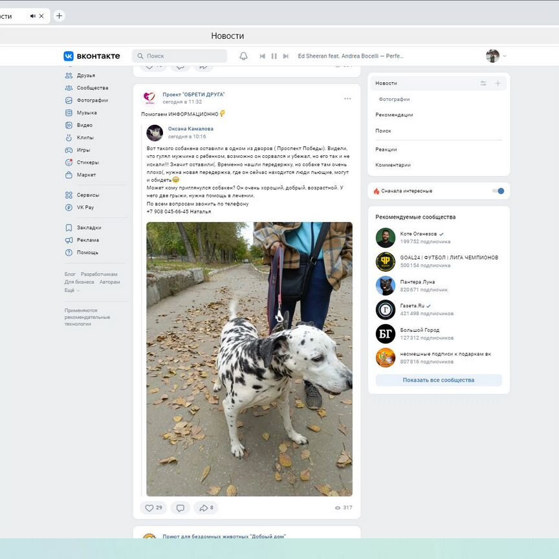Skip to next track in player
This screenshot has height=559, width=559.
click(285, 56)
